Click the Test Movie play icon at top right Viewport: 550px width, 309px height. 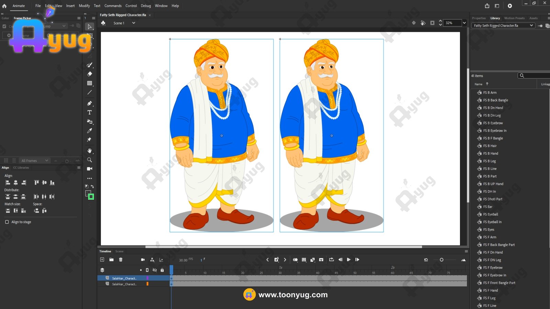pyautogui.click(x=510, y=6)
